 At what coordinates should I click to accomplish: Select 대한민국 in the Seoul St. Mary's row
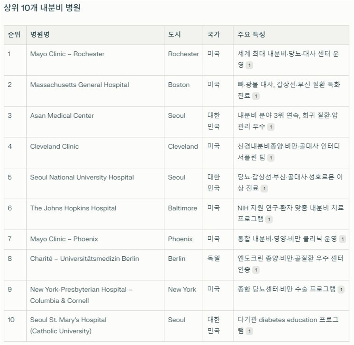214,325
